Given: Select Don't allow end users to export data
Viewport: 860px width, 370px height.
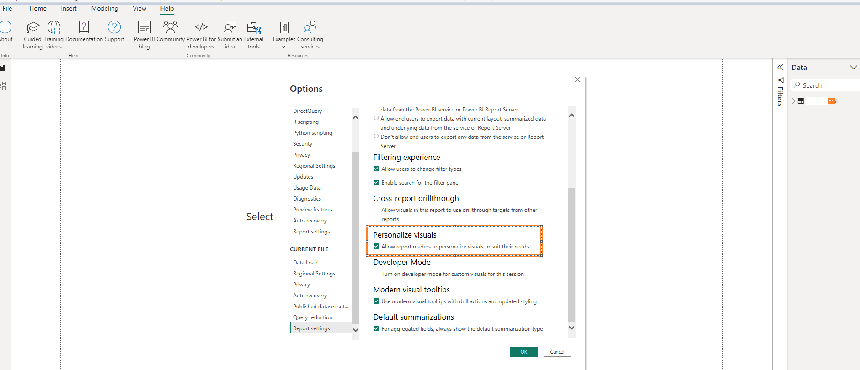Looking at the screenshot, I should [x=376, y=137].
